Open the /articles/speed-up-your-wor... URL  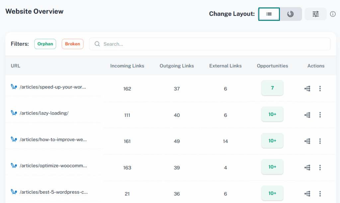click(53, 87)
